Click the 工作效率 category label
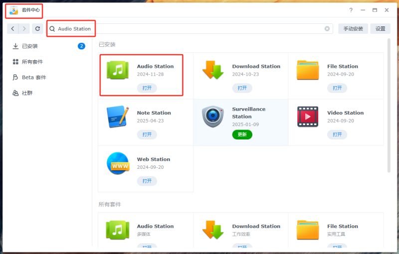 click(x=241, y=234)
